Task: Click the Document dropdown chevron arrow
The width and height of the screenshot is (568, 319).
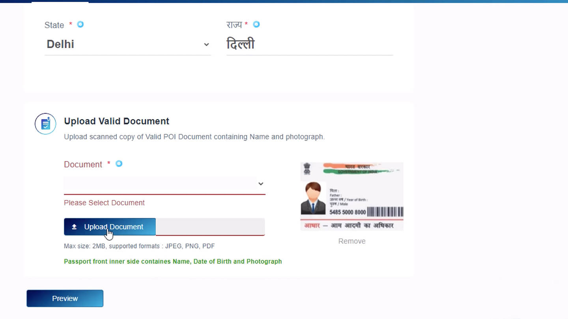Action: point(261,184)
